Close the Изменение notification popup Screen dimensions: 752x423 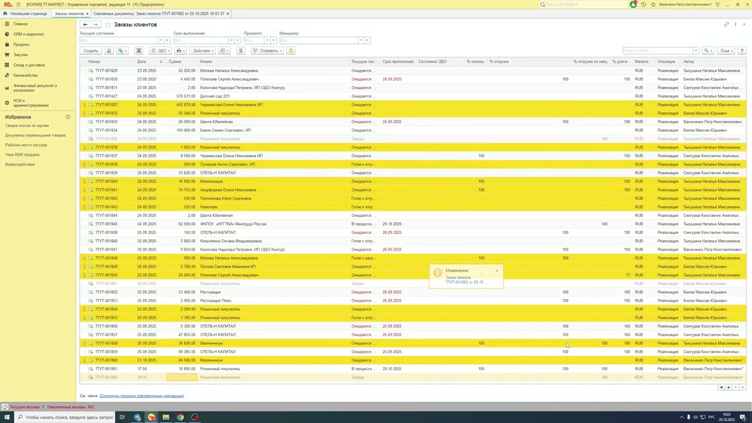pyautogui.click(x=496, y=271)
